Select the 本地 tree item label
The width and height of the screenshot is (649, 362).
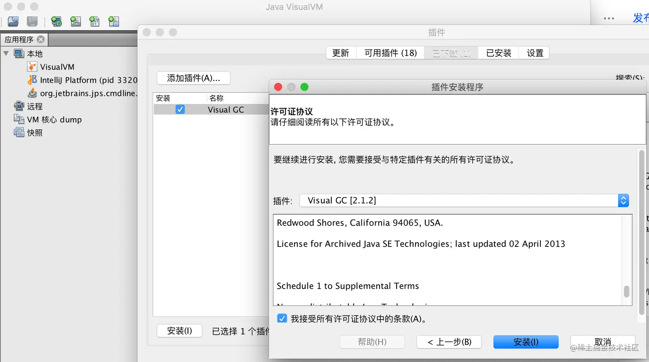click(35, 54)
